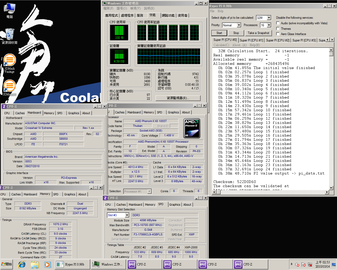The image size is (337, 270).
Task: Click memory usage 4.59 GB gauge
Action: 119,56
